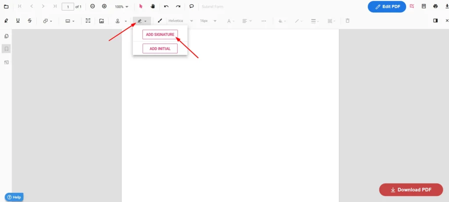Click the ADD SIGNATURE button
Image resolution: width=449 pixels, height=202 pixels.
coord(160,35)
